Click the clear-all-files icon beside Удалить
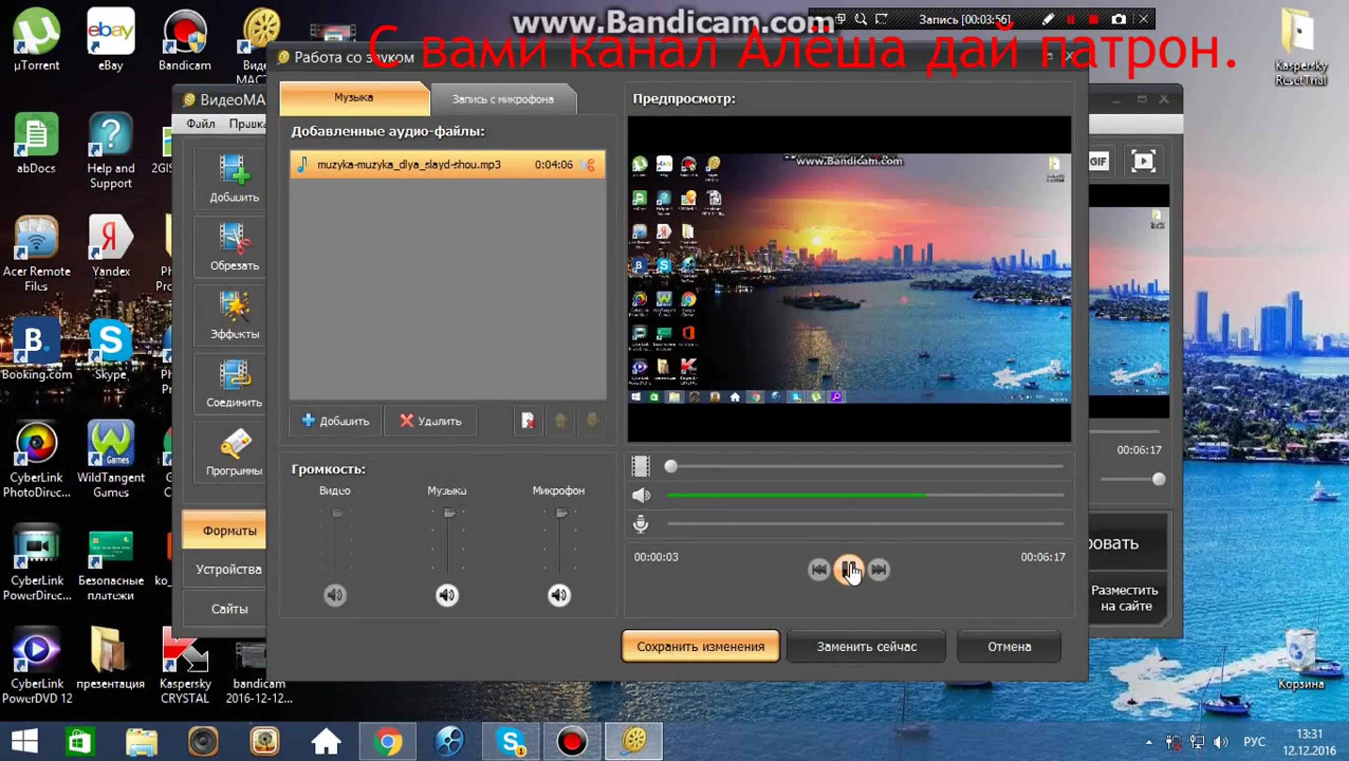This screenshot has width=1349, height=761. tap(528, 421)
